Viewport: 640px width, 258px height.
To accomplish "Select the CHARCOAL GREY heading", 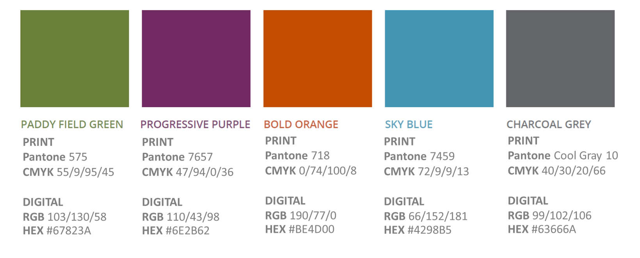I will pyautogui.click(x=549, y=124).
